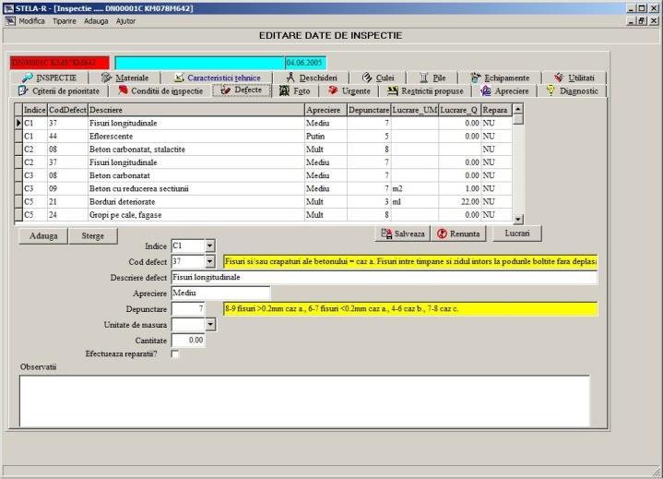Click the Diagnostic lightbulb icon
Screen dimensions: 663x479
tap(551, 90)
